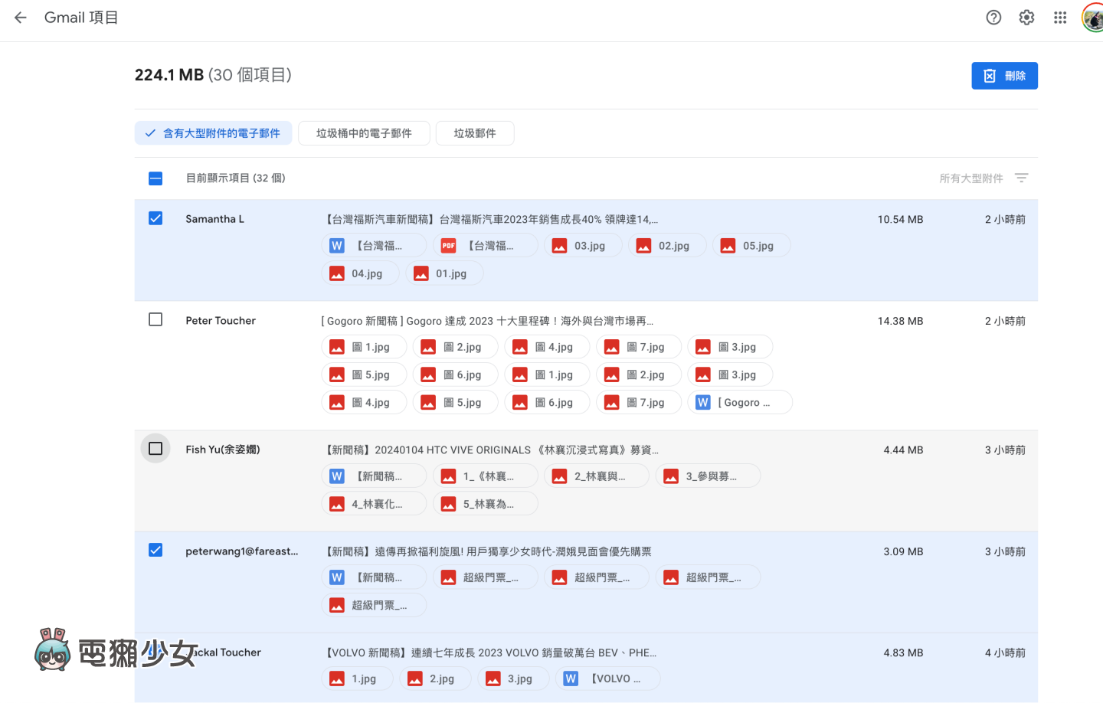
Task: Open the Google apps grid icon
Action: 1060,17
